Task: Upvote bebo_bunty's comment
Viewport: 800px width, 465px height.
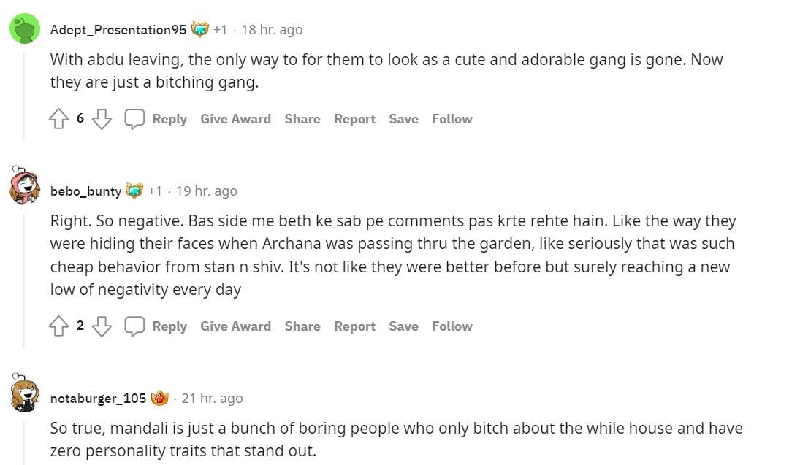Action: click(x=59, y=326)
